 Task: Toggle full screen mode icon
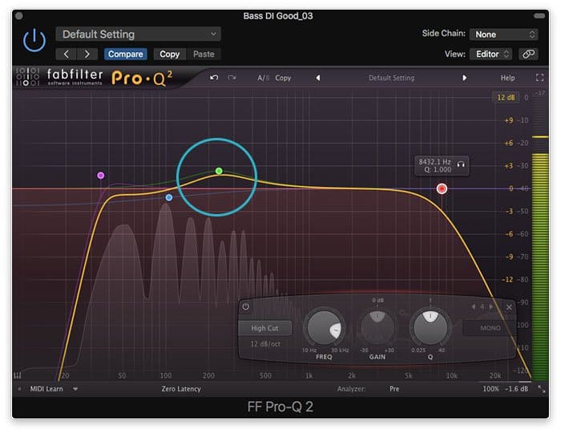pyautogui.click(x=539, y=78)
